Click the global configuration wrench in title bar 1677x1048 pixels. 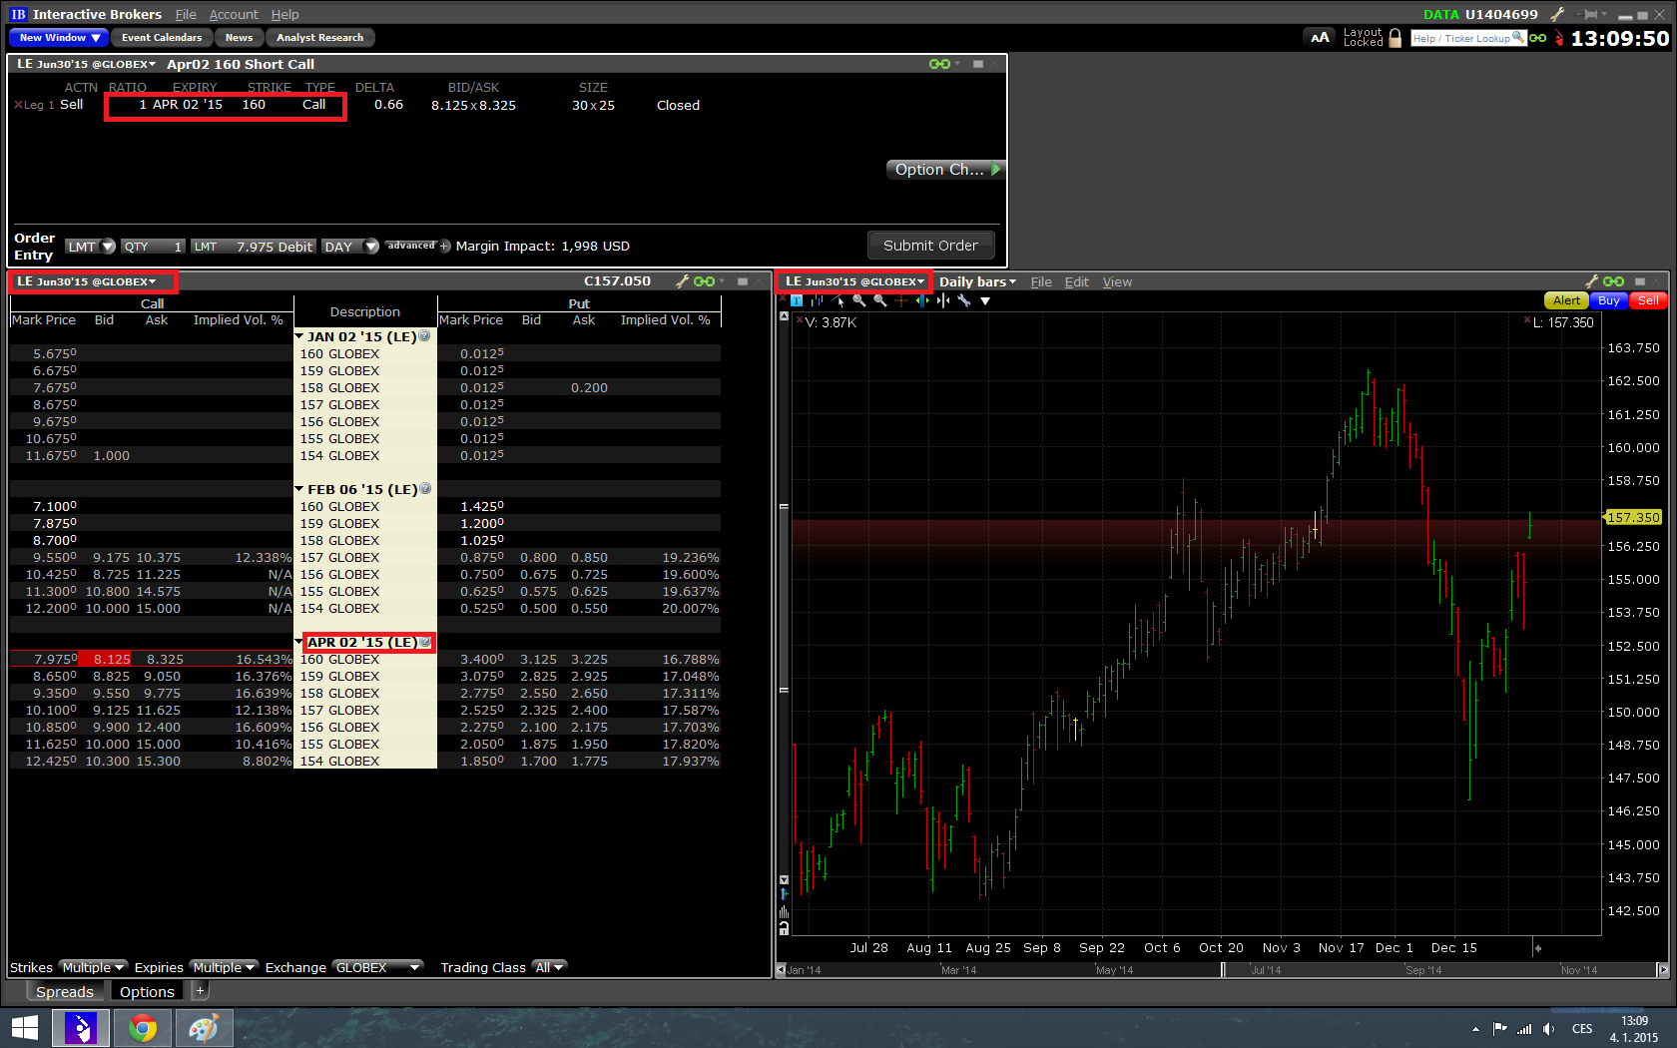(1556, 15)
